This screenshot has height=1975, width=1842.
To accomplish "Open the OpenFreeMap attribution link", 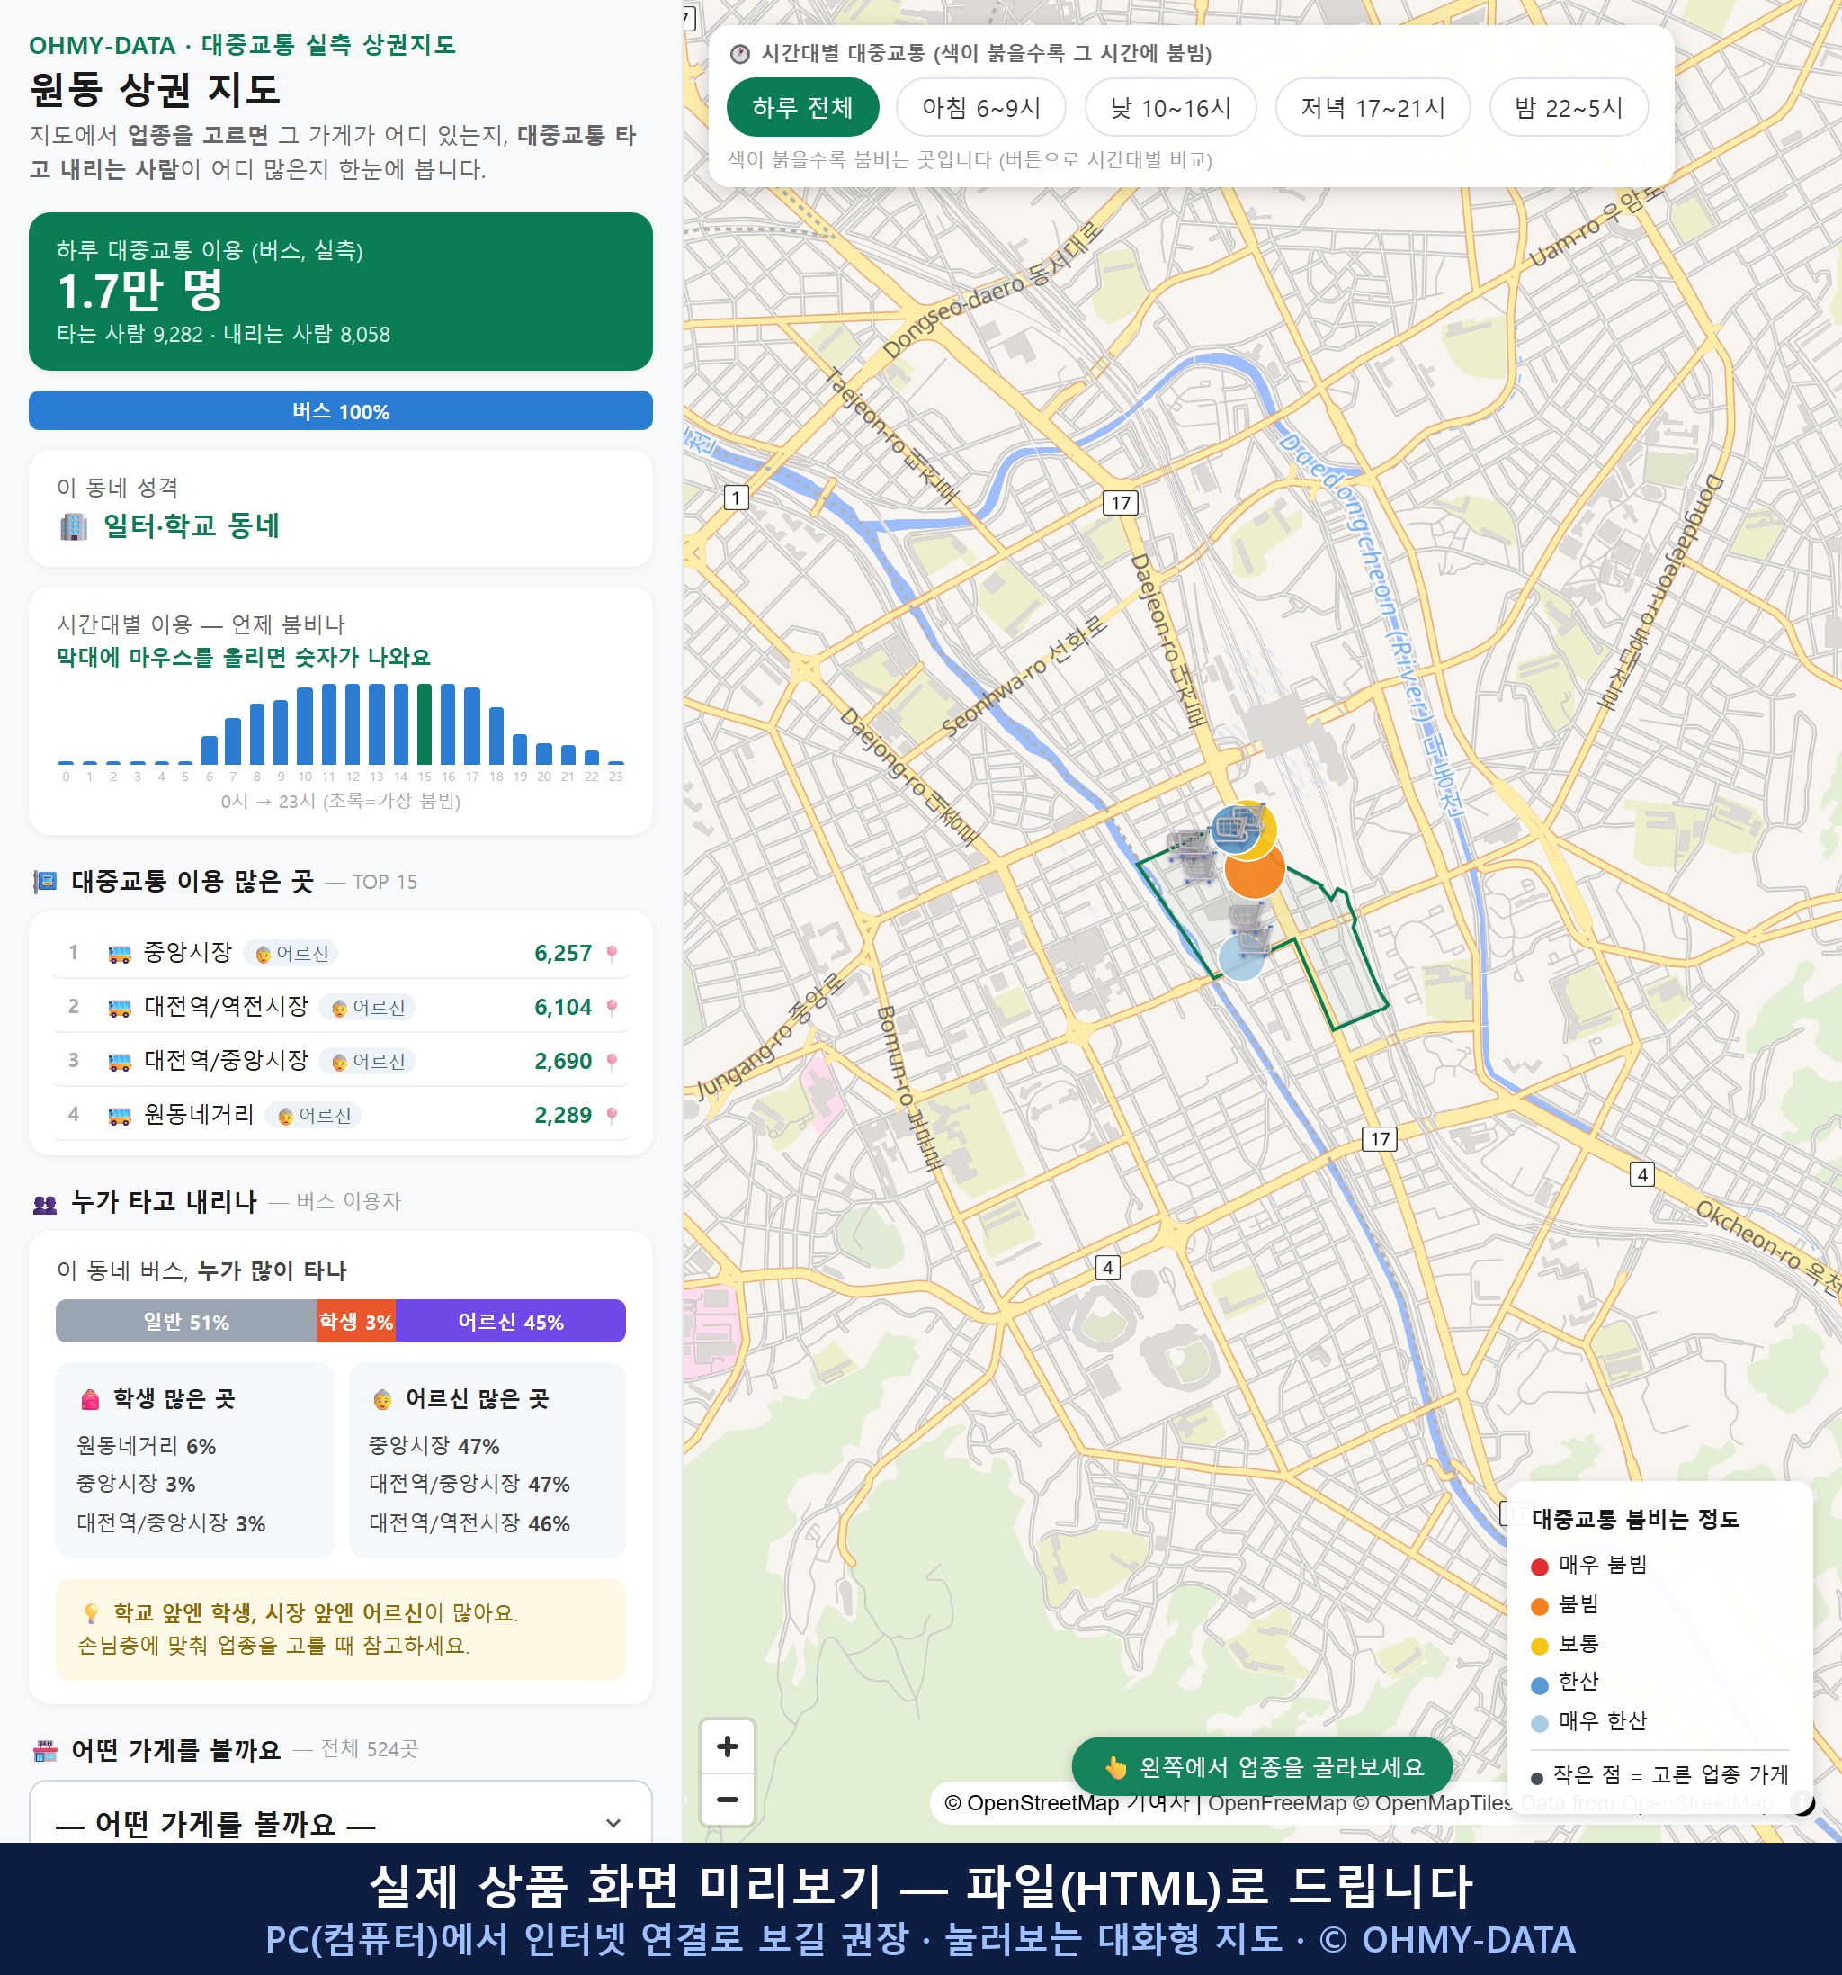I will 1277,1802.
